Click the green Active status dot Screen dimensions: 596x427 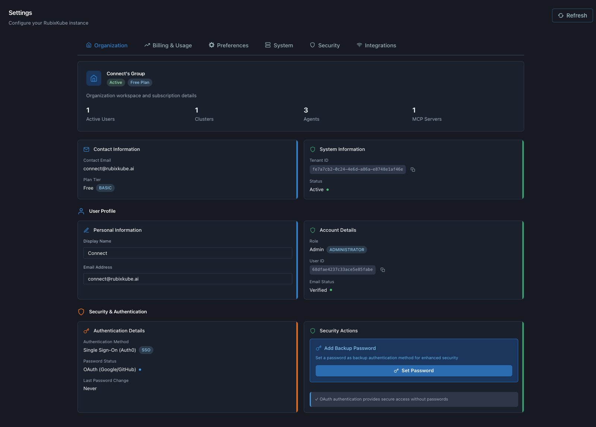[328, 190]
